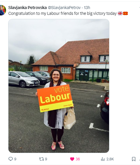The height and width of the screenshot is (165, 140).
Task: Open the vote Labour photo
Action: tap(59, 86)
